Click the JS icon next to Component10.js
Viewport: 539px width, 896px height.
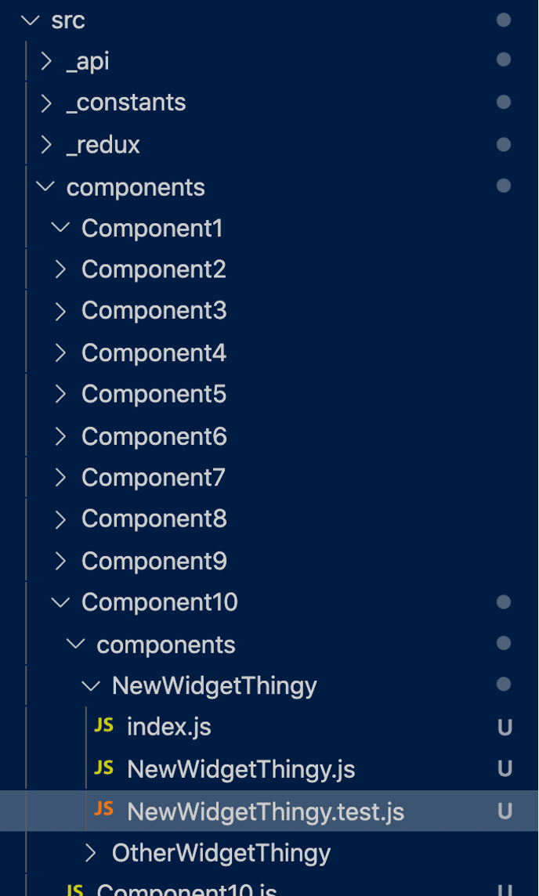74,889
